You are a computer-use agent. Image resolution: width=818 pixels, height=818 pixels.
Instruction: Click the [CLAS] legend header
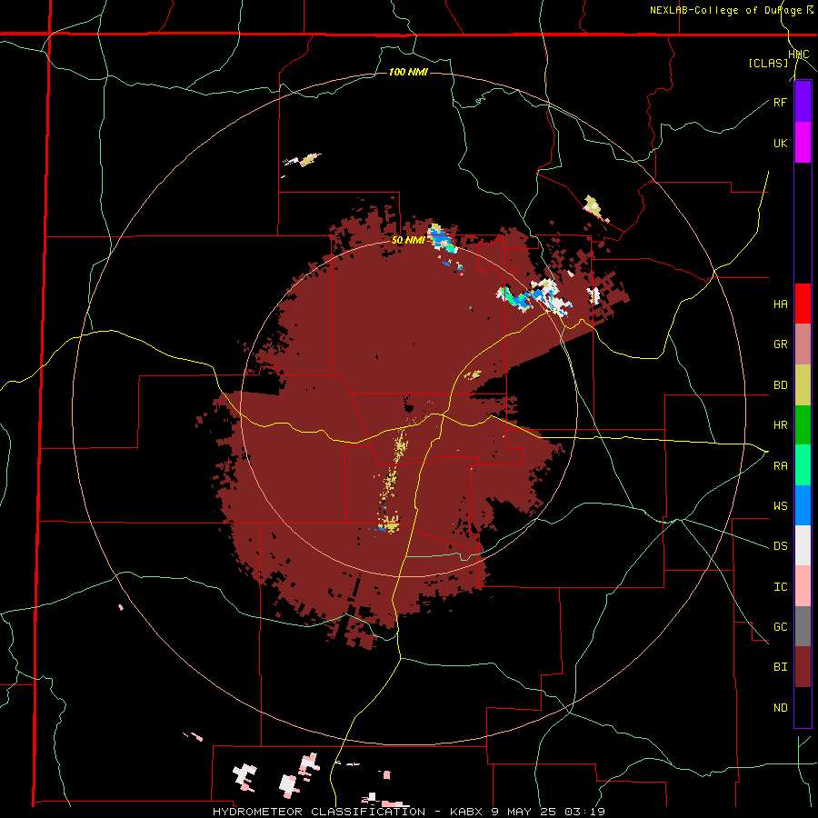(x=768, y=63)
